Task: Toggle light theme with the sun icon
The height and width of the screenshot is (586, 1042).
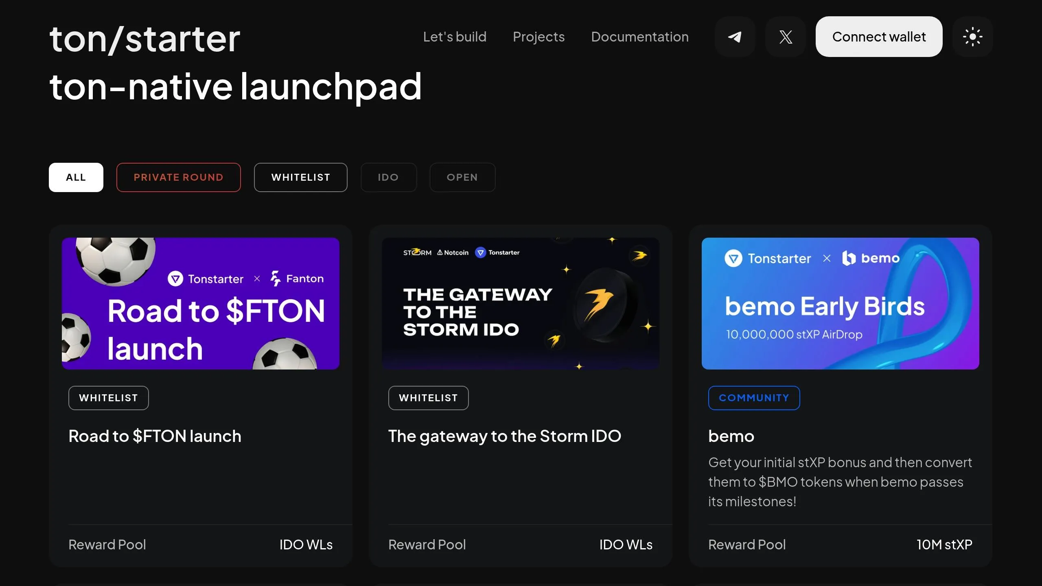Action: [973, 37]
